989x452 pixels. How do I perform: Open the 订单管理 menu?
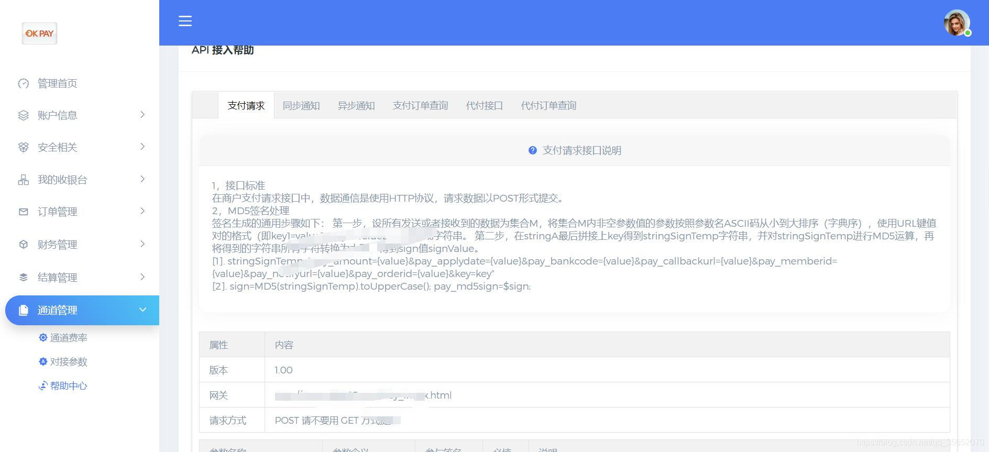pos(57,212)
